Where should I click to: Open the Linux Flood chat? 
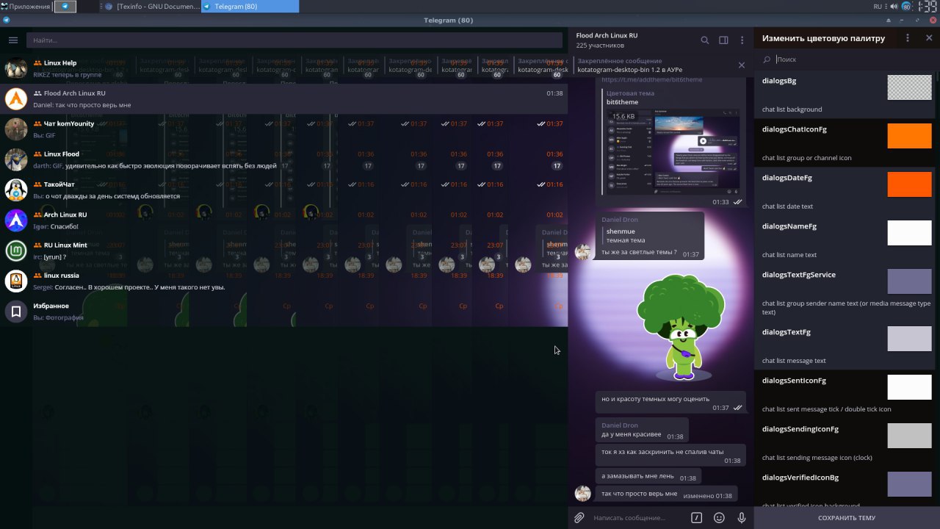click(x=283, y=159)
